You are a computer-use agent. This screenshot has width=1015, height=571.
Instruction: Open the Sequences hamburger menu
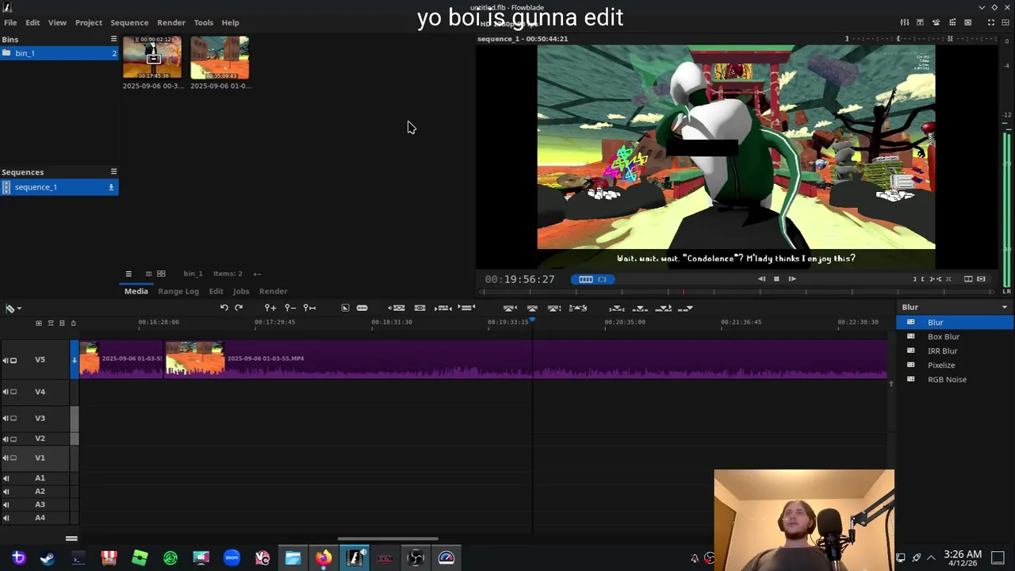click(x=113, y=171)
